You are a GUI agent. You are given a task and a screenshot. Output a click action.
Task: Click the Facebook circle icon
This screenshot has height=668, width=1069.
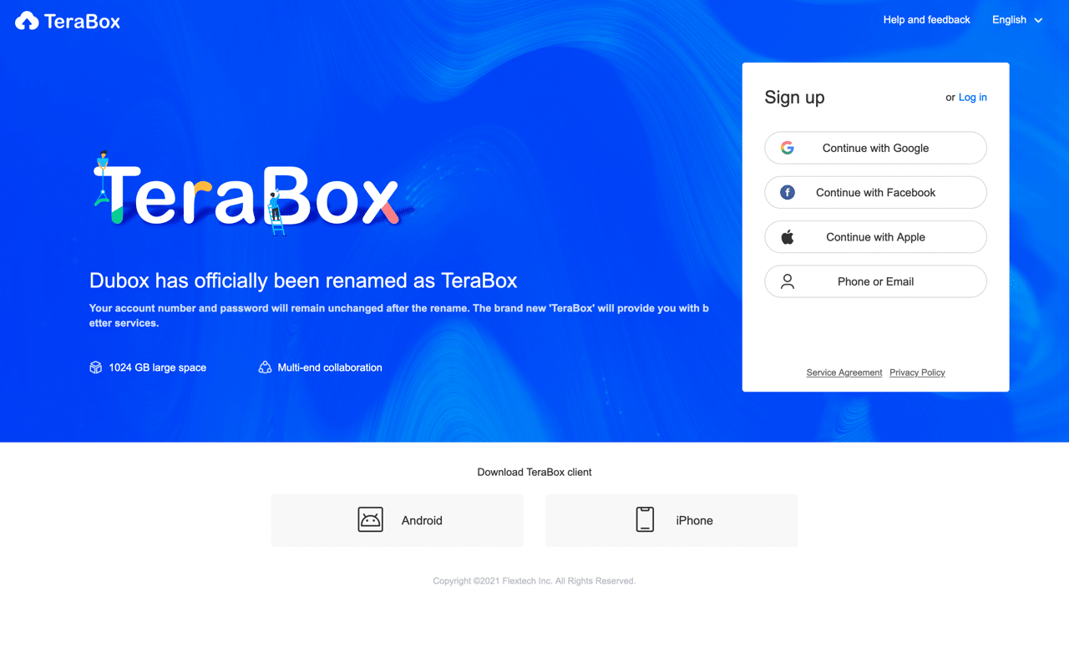787,192
